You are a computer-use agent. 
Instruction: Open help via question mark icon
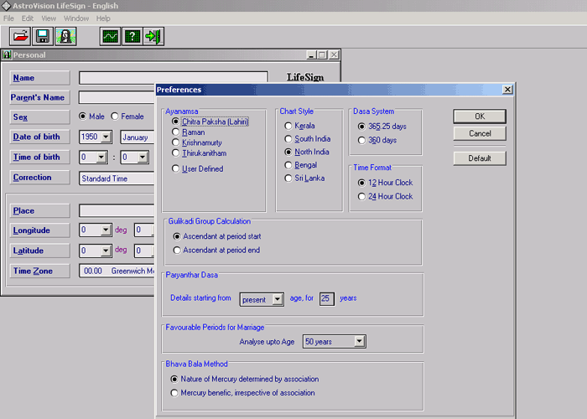pyautogui.click(x=132, y=36)
